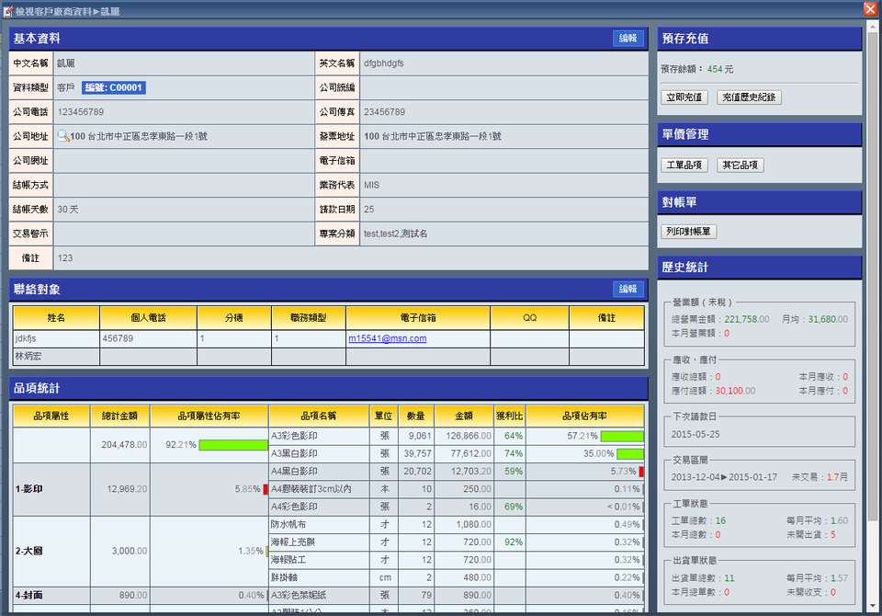Screen dimensions: 882x616
Task: Click the 姓名 column header in contacts
Action: point(56,317)
